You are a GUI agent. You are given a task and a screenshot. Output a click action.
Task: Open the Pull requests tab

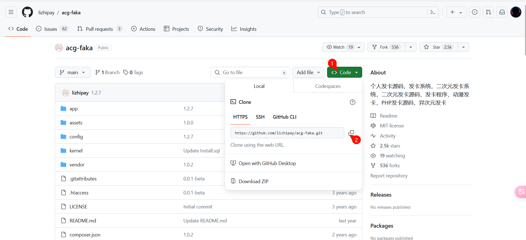[x=100, y=29]
